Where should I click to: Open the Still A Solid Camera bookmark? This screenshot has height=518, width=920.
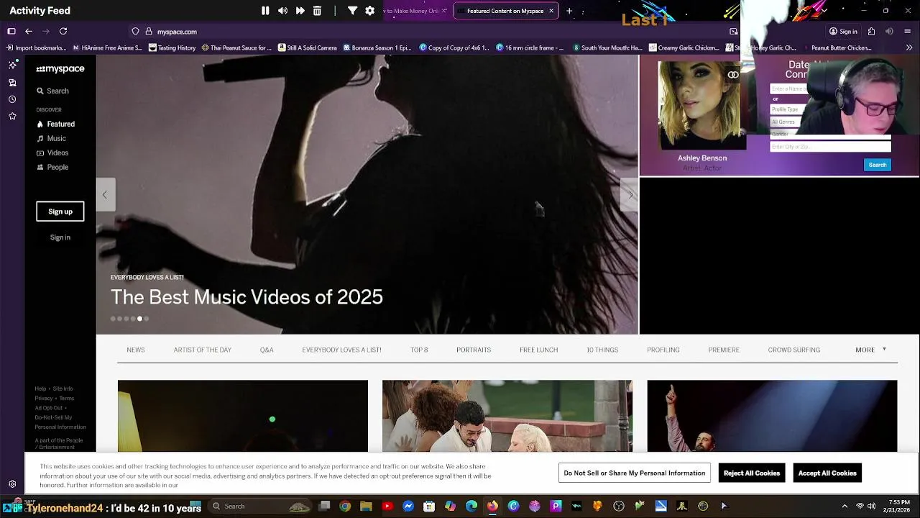(307, 47)
